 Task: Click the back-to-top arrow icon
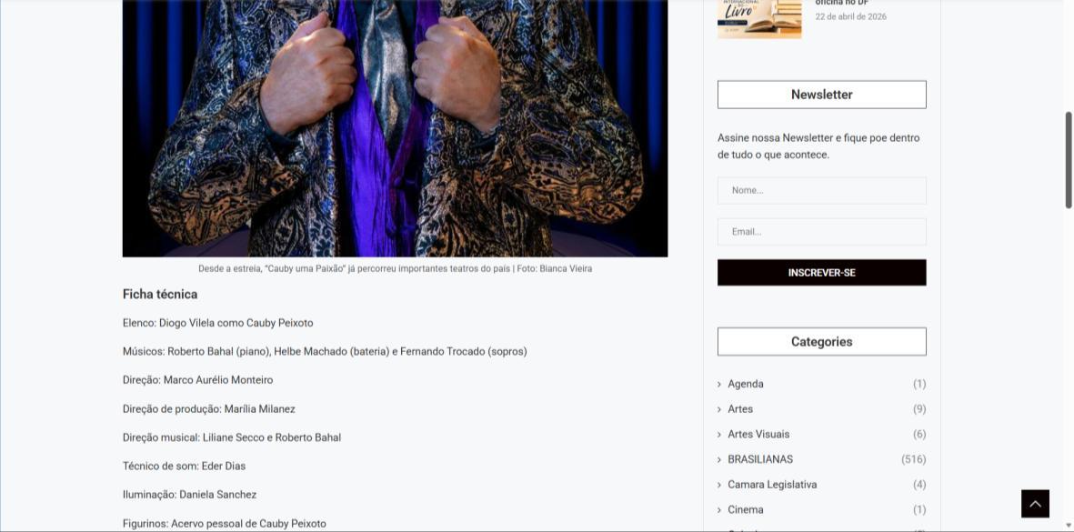[1035, 504]
